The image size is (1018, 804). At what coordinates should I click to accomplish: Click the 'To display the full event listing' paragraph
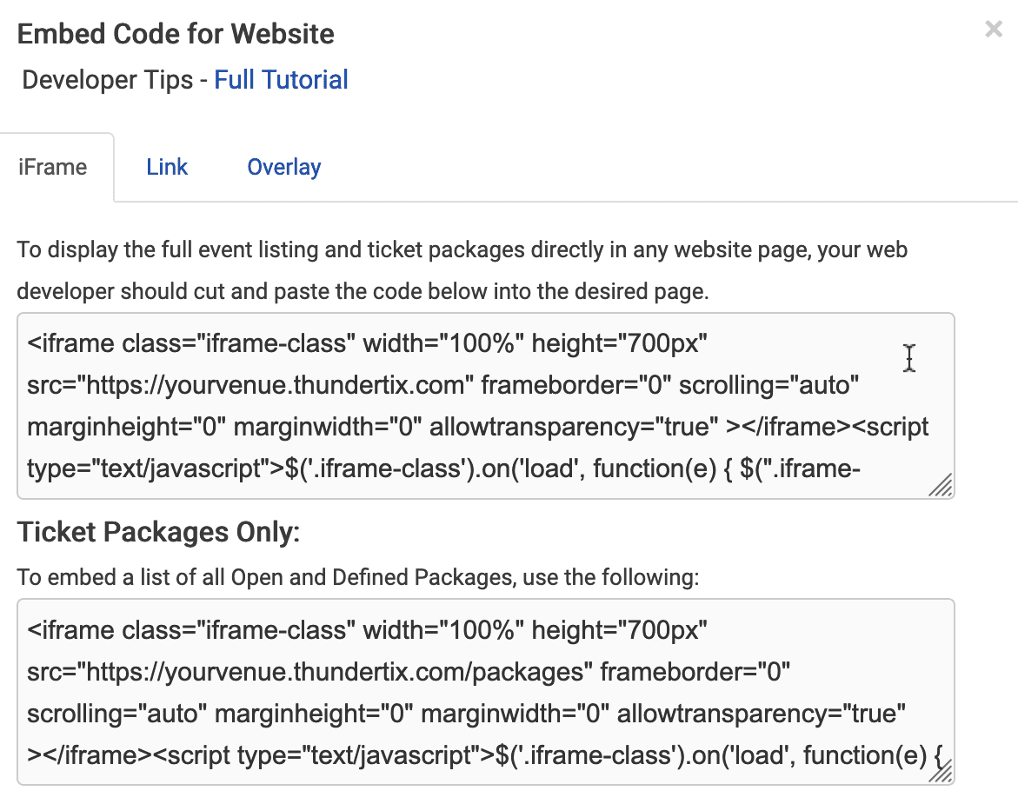pyautogui.click(x=462, y=270)
